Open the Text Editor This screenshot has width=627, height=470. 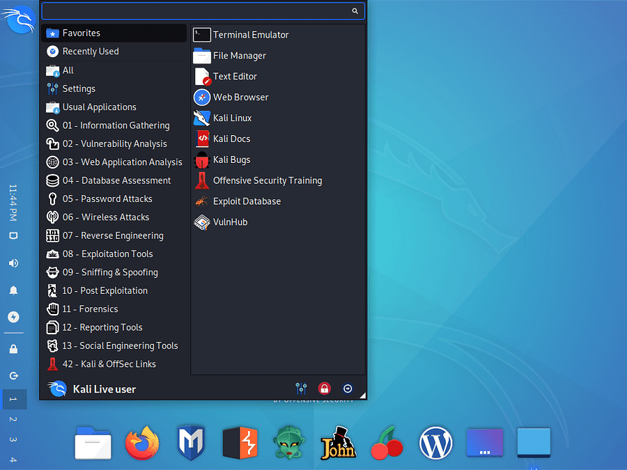point(234,76)
